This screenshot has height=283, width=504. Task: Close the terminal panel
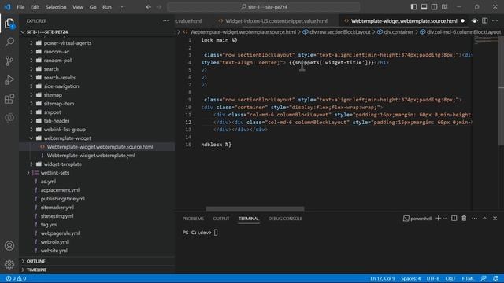pos(495,219)
